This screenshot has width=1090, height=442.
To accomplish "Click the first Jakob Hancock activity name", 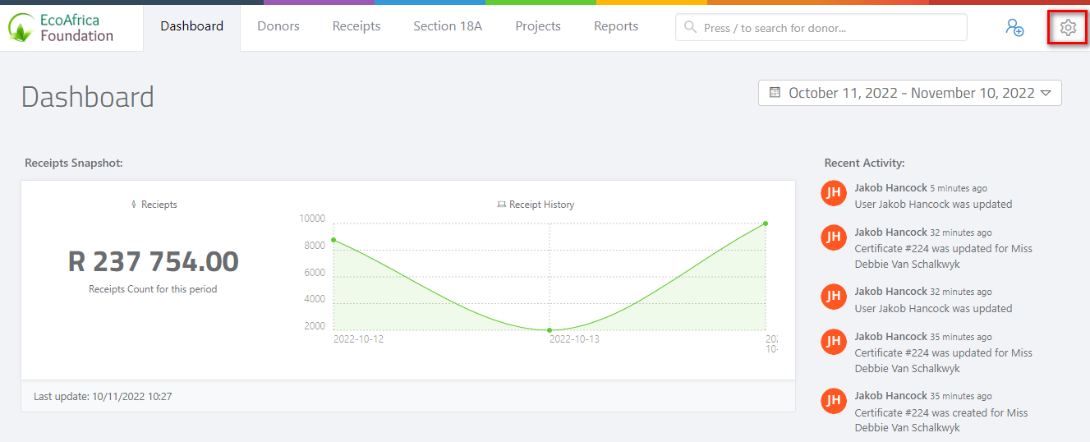I will [890, 187].
